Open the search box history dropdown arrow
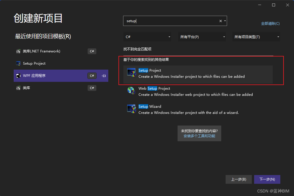This screenshot has width=294, height=196. coord(225,21)
